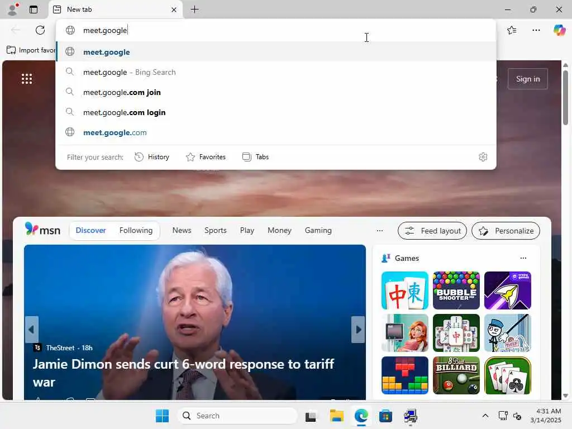Open Task View from taskbar
The image size is (572, 429).
coord(311,416)
